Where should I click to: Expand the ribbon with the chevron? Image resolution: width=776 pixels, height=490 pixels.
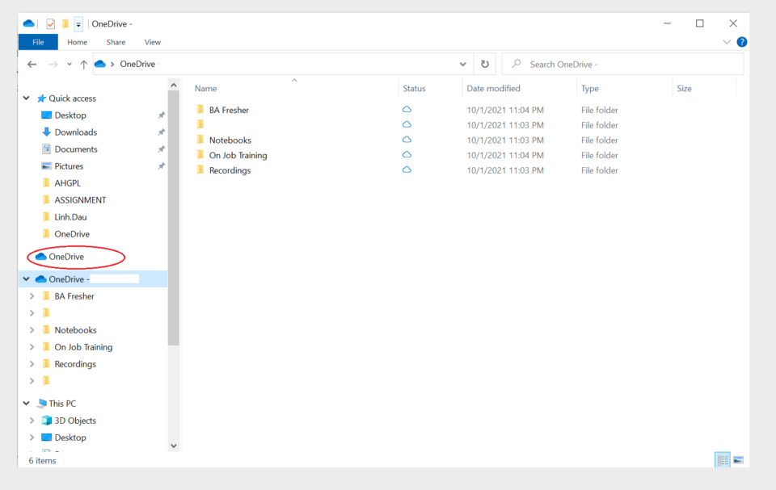point(727,42)
